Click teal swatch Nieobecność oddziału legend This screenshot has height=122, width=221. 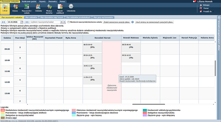tap(145, 110)
